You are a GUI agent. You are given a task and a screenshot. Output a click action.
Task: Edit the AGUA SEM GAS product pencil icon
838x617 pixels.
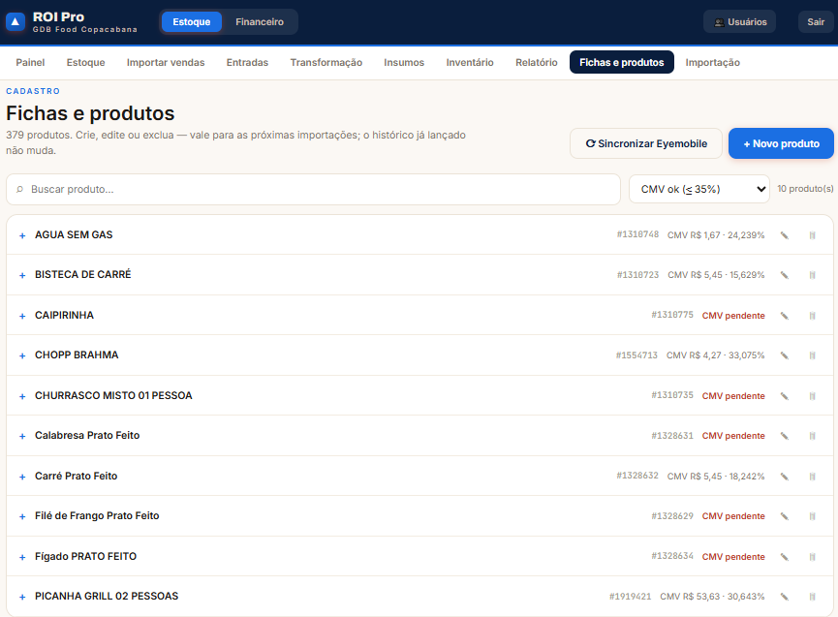pos(784,235)
